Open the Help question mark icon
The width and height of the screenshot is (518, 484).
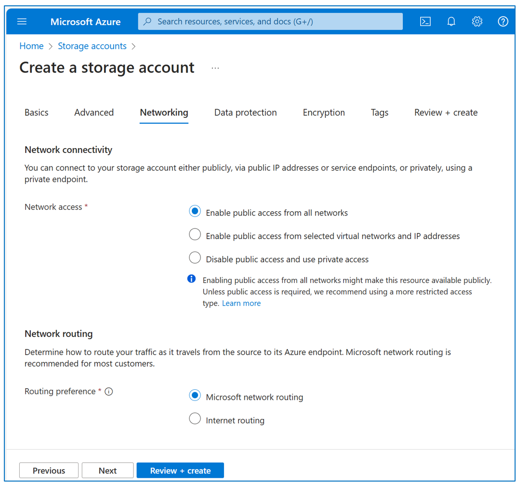[503, 22]
